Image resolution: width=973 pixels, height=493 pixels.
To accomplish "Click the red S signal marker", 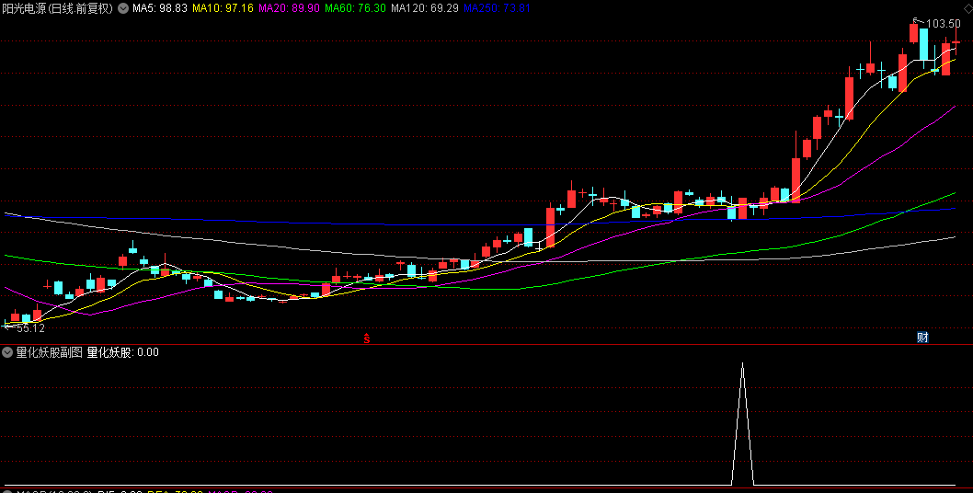I will (367, 338).
